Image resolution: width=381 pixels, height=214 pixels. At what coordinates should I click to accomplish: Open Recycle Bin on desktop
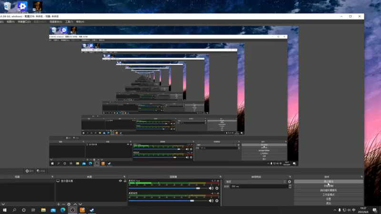pos(7,7)
